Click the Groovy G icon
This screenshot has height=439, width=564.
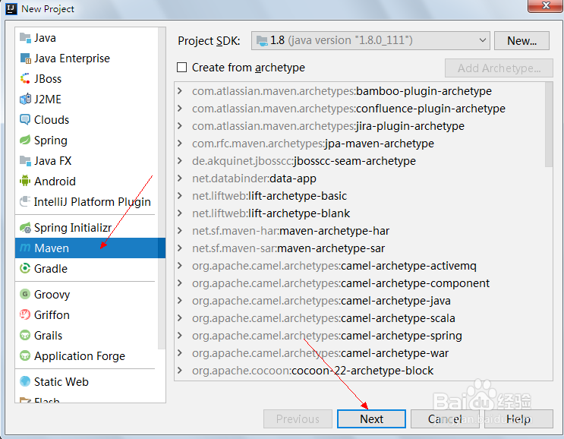coord(25,294)
